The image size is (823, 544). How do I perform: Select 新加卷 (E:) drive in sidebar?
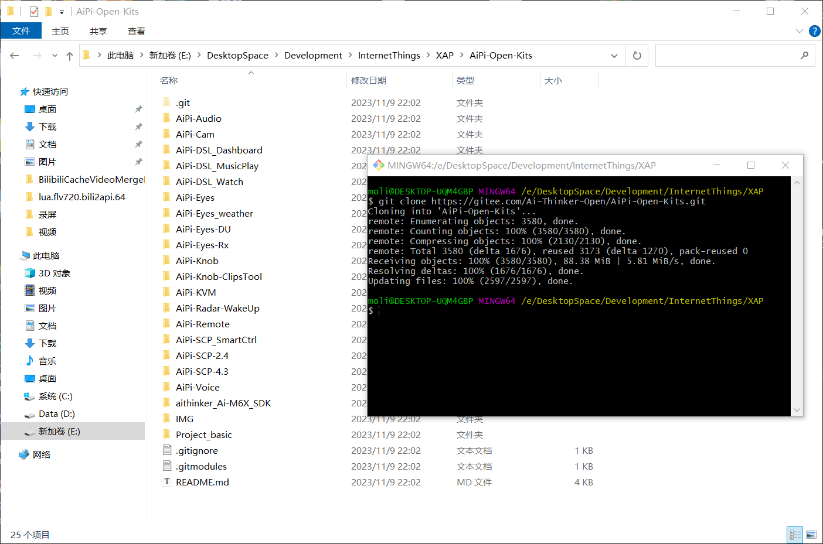[x=59, y=432]
